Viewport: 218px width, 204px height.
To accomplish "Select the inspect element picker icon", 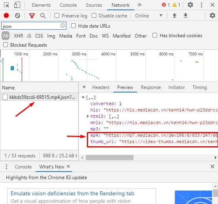I will pyautogui.click(x=6, y=5).
